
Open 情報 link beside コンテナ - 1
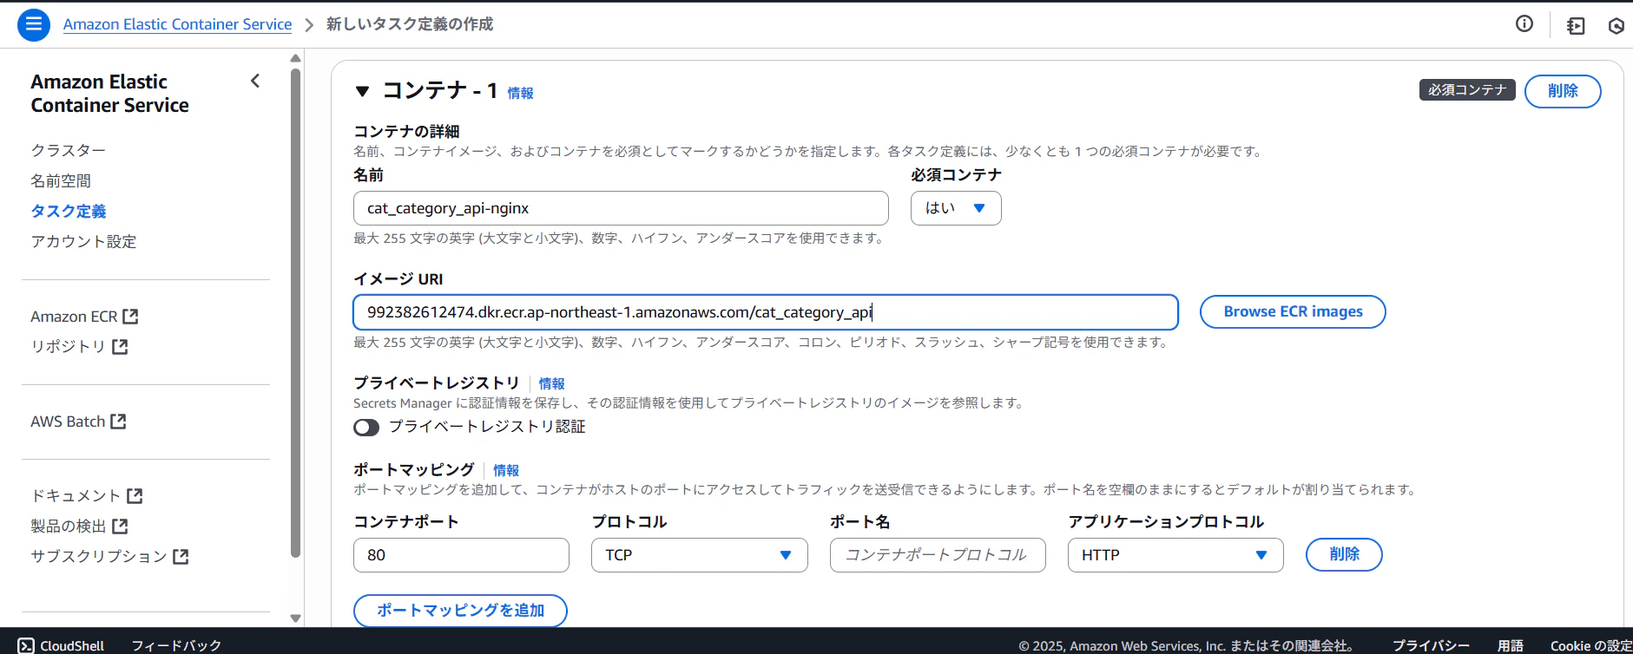(520, 93)
